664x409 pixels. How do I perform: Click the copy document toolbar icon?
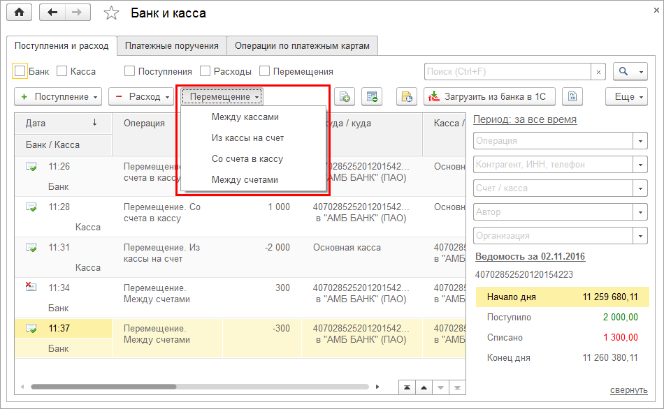(345, 97)
